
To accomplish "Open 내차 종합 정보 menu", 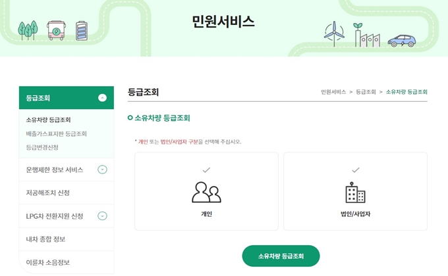I will (x=45, y=239).
